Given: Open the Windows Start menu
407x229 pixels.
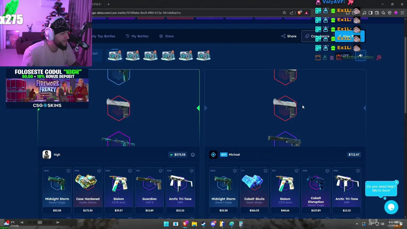Looking at the screenshot, I should 166,224.
